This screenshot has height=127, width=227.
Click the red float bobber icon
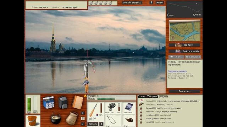pos(97,115)
